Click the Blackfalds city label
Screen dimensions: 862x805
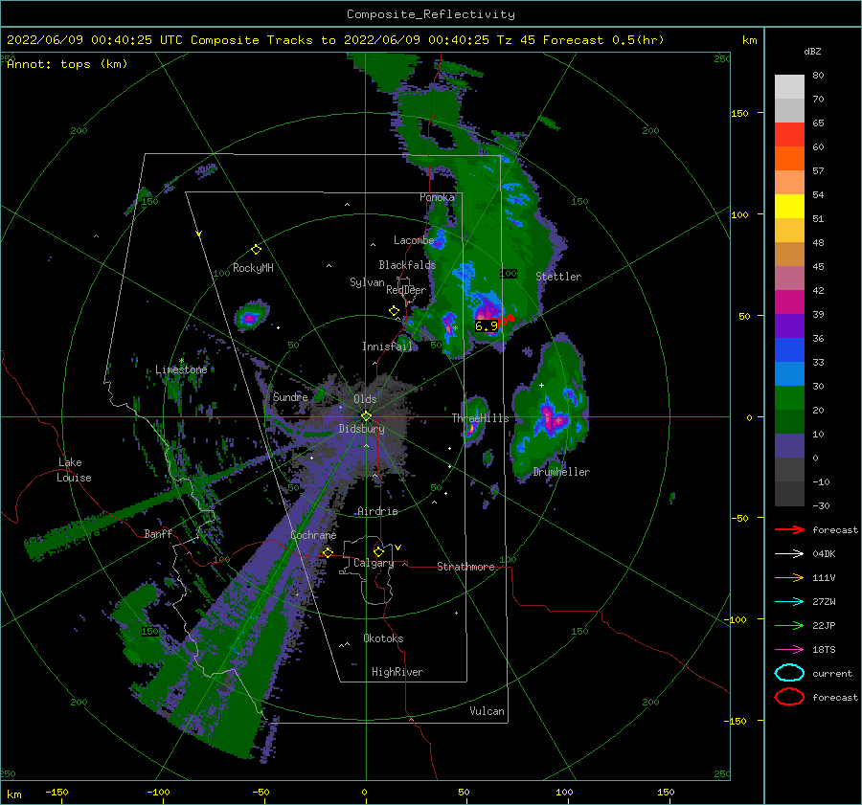coord(407,265)
